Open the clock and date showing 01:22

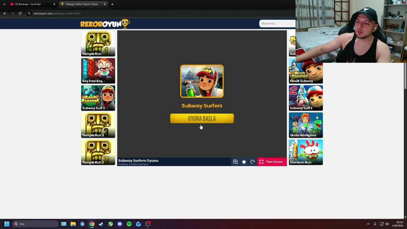397,224
